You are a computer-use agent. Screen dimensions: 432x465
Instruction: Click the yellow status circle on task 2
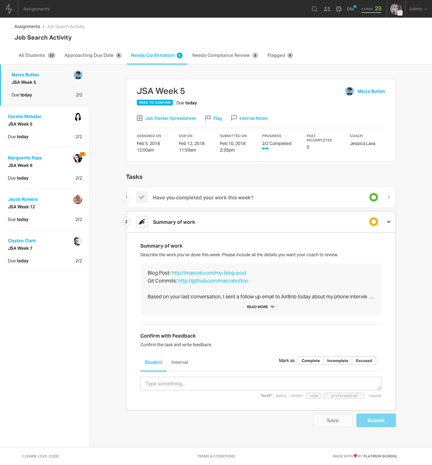(x=374, y=222)
